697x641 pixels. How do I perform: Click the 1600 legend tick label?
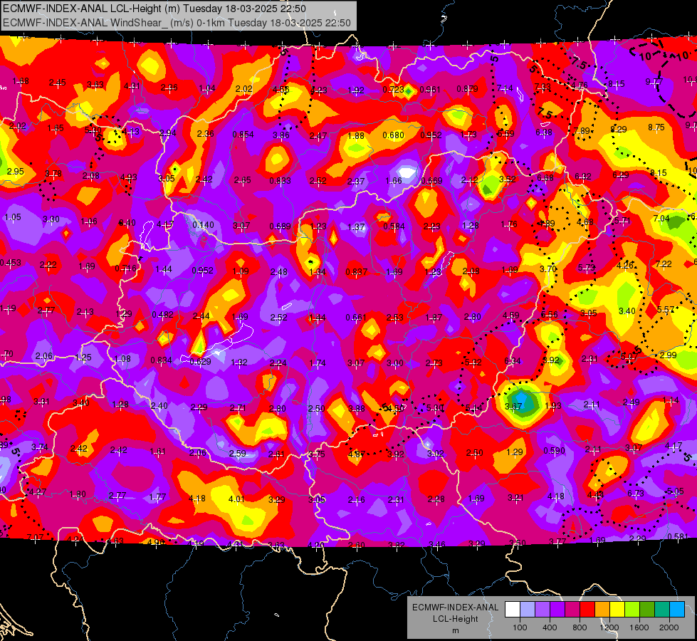(x=639, y=627)
